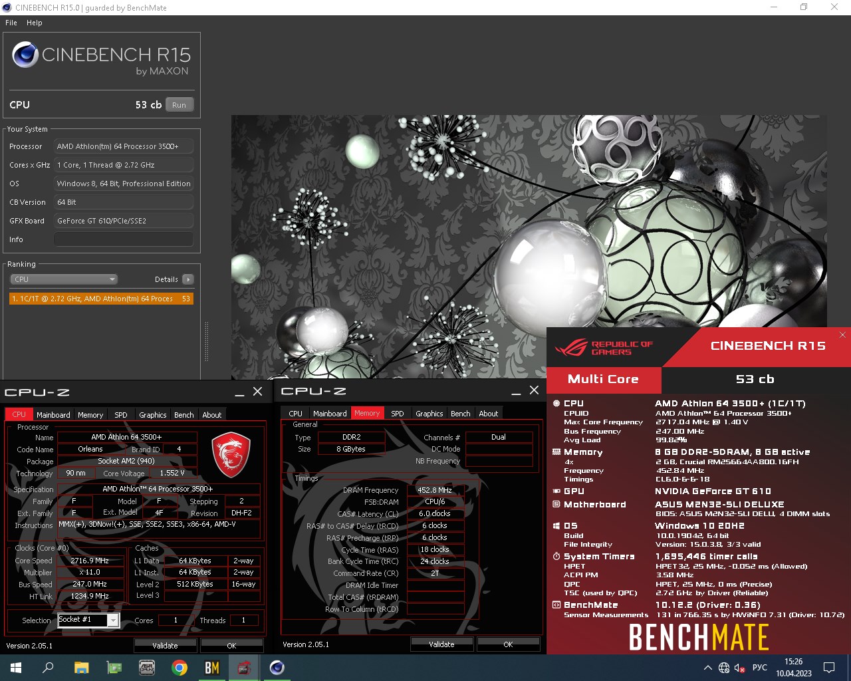Select Mainboard tab in right CPU-Z window
This screenshot has width=851, height=681.
tap(330, 413)
